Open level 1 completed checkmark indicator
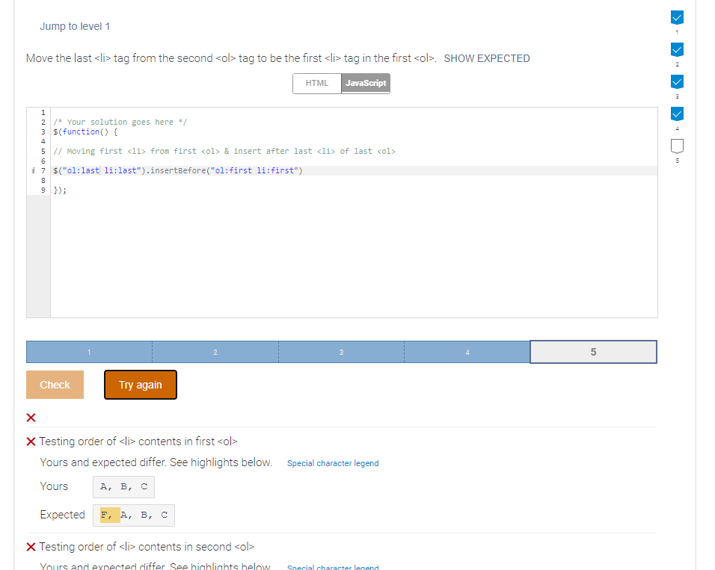This screenshot has width=715, height=570. tap(677, 17)
